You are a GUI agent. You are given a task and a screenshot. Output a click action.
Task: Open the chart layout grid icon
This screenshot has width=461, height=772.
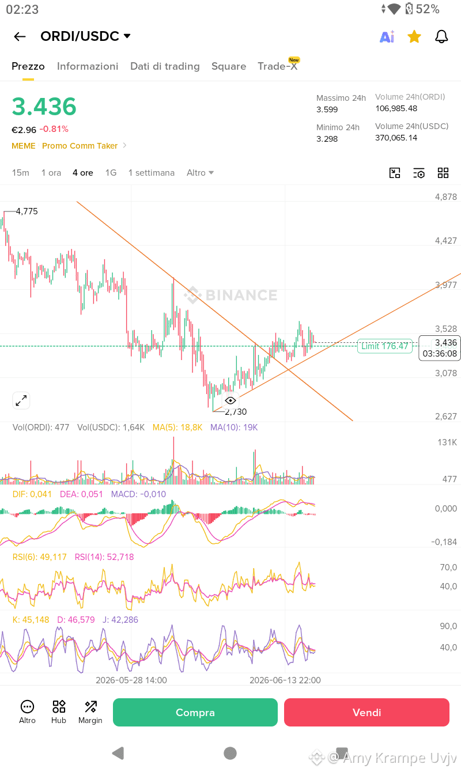click(443, 173)
